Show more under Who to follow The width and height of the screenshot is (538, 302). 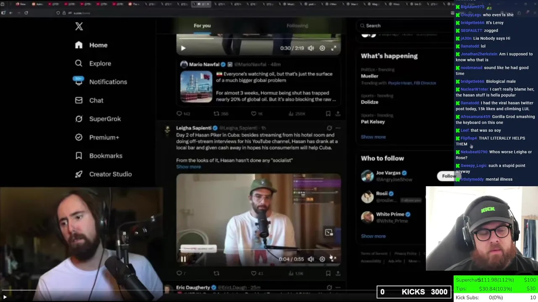click(x=373, y=236)
